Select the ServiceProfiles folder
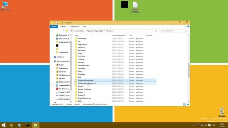The height and width of the screenshot is (128, 228). tap(83, 65)
